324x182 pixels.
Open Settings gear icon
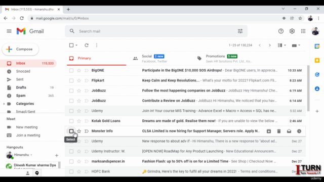point(292,31)
